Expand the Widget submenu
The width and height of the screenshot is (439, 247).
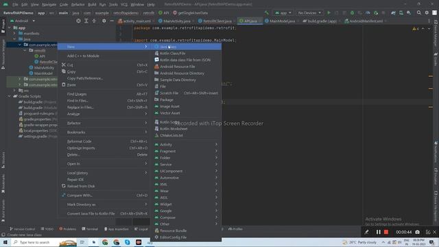(x=186, y=204)
